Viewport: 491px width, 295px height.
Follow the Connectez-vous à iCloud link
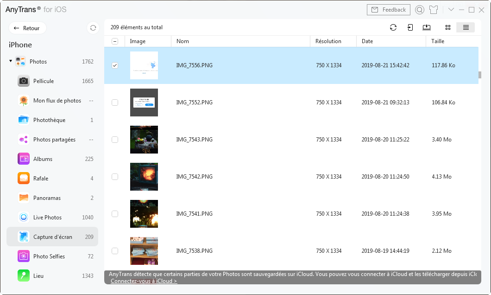[144, 281]
